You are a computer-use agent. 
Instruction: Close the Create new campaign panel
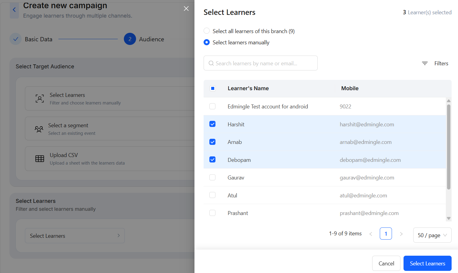[x=186, y=9]
